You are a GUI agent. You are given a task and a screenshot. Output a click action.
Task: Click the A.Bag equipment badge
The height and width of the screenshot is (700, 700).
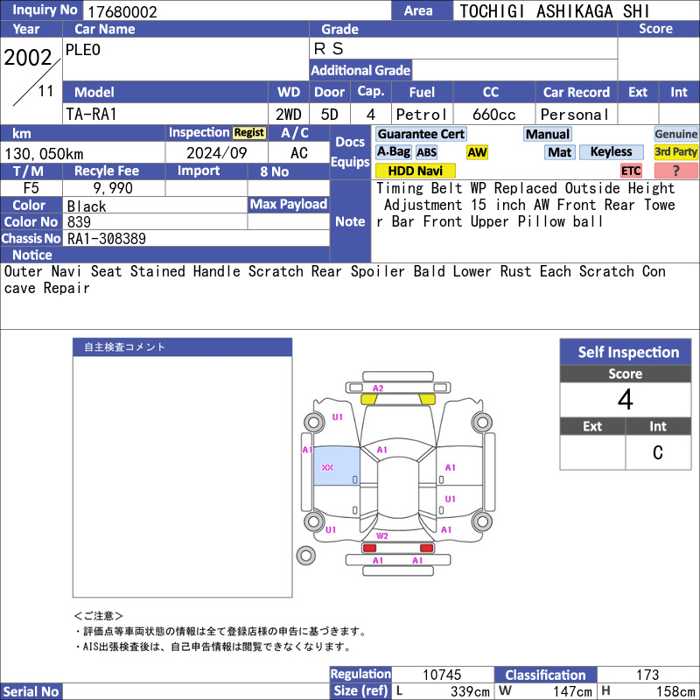click(393, 152)
